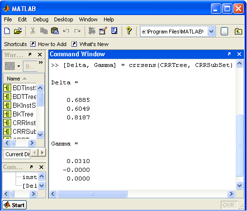The image size is (247, 211).
Task: Open the Profiler toolbar icon
Action: tap(114, 31)
